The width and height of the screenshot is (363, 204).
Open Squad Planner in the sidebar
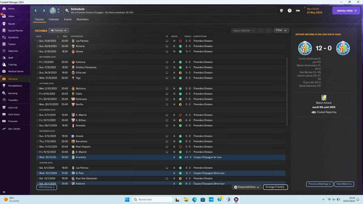[x=15, y=31]
